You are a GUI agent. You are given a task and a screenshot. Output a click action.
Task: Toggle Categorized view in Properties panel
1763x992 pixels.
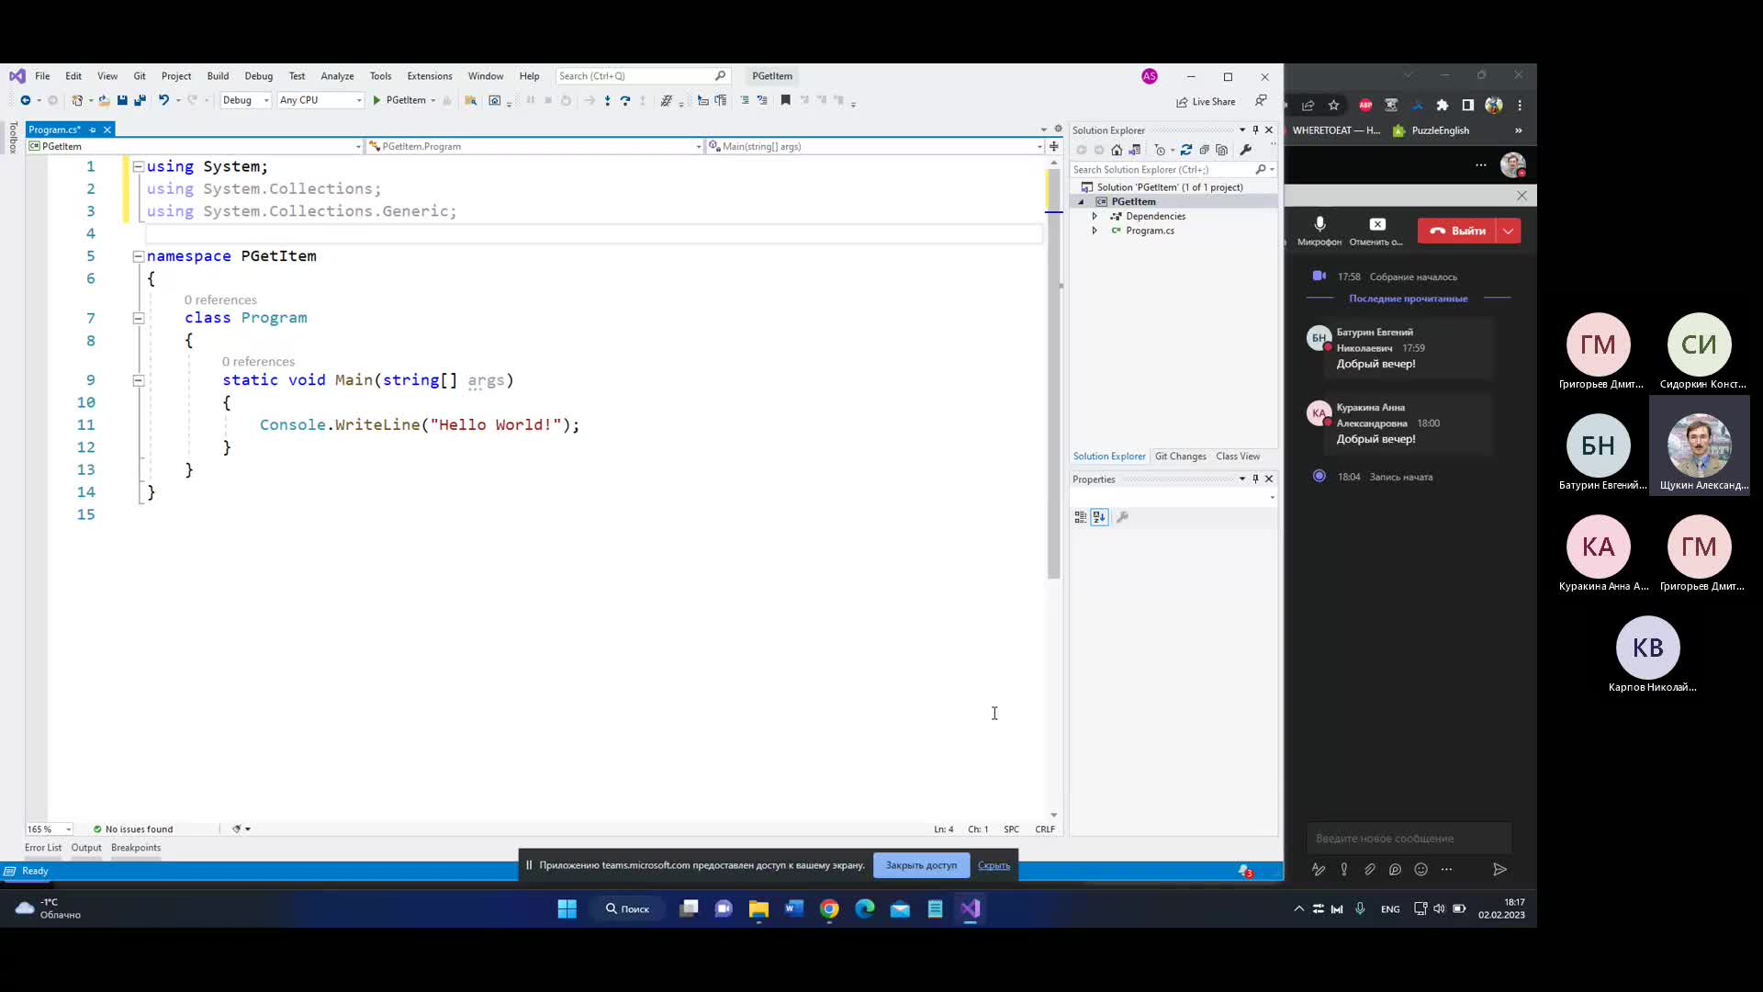(x=1081, y=517)
